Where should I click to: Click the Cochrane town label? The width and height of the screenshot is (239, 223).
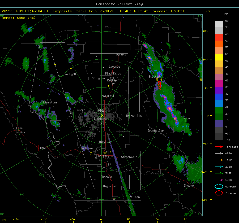coord(87,148)
